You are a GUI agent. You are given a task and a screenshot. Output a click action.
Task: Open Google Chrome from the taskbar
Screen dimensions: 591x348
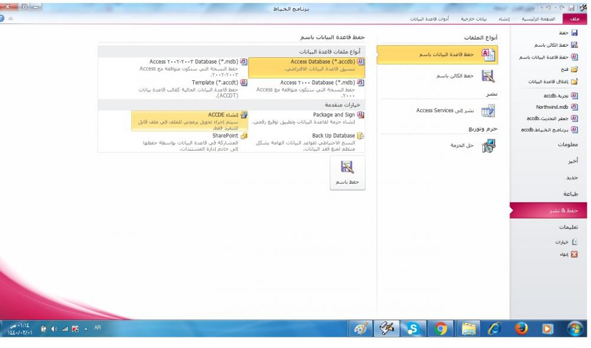click(x=440, y=329)
